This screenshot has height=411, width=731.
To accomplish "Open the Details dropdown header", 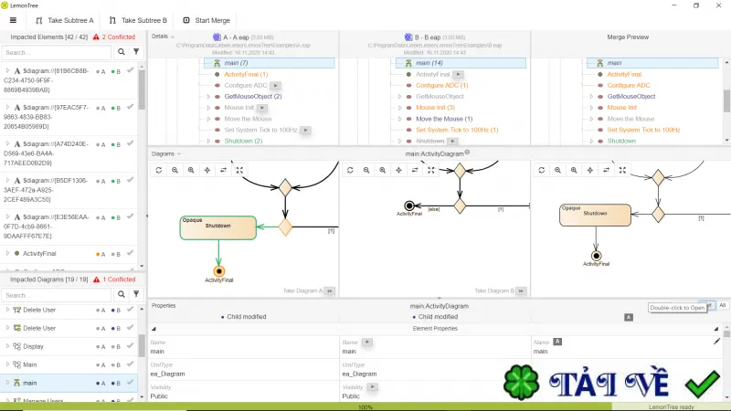I will [x=163, y=37].
